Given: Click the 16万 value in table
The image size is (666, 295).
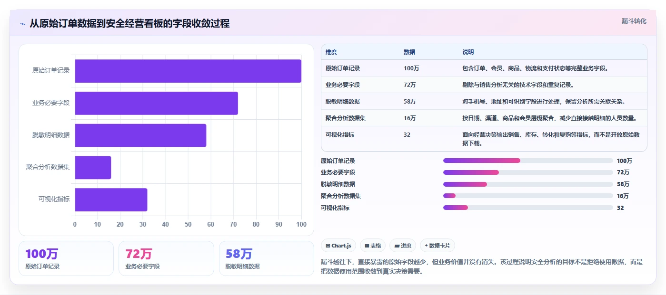Looking at the screenshot, I should click(410, 118).
